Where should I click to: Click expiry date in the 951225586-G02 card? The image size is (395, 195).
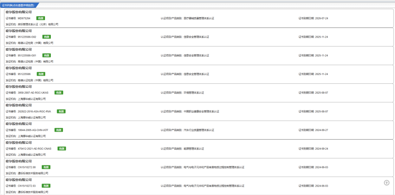pos(321,37)
